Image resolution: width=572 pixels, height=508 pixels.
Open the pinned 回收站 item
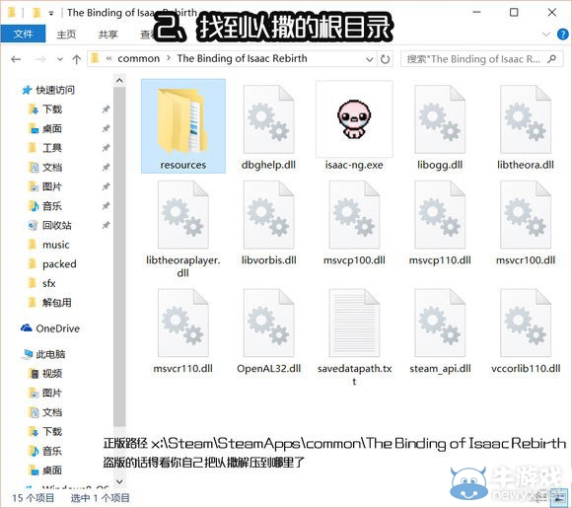(50, 225)
